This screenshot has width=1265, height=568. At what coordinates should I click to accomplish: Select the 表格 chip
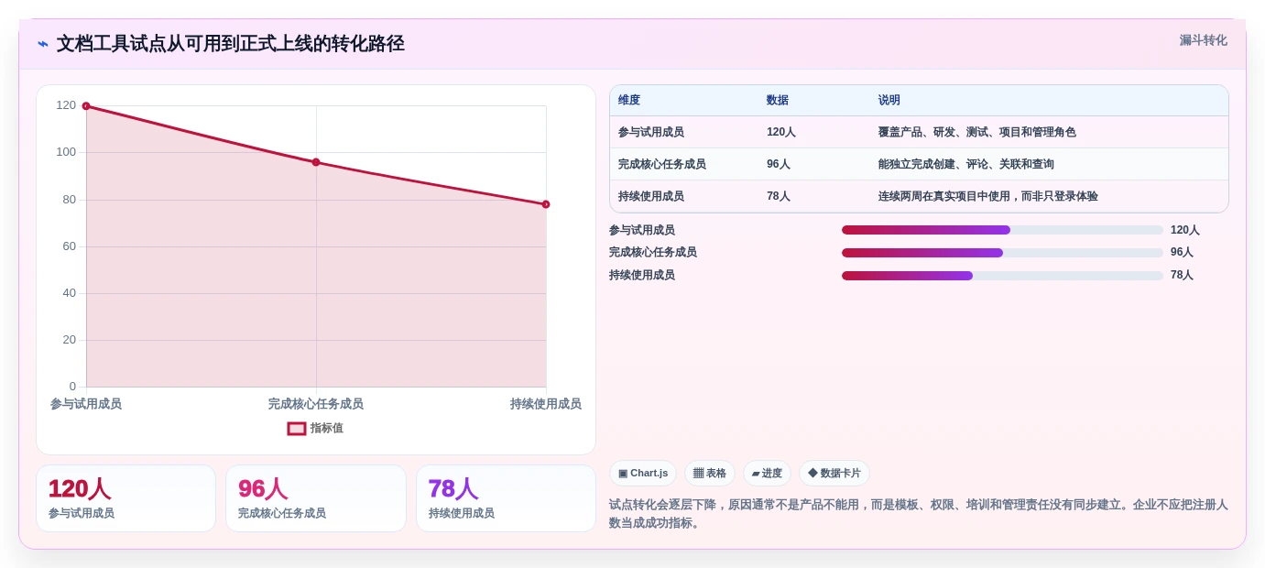click(x=710, y=474)
